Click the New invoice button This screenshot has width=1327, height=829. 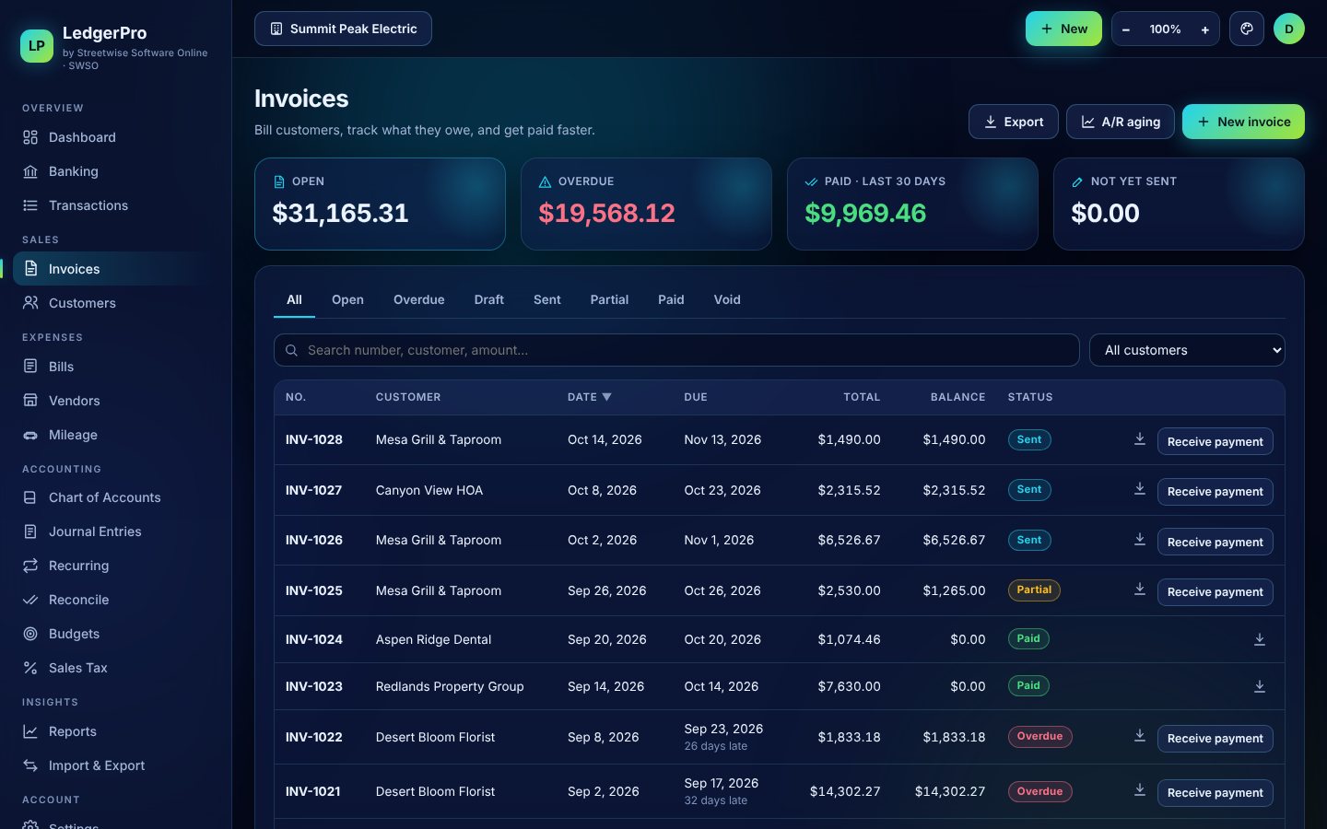click(1243, 122)
